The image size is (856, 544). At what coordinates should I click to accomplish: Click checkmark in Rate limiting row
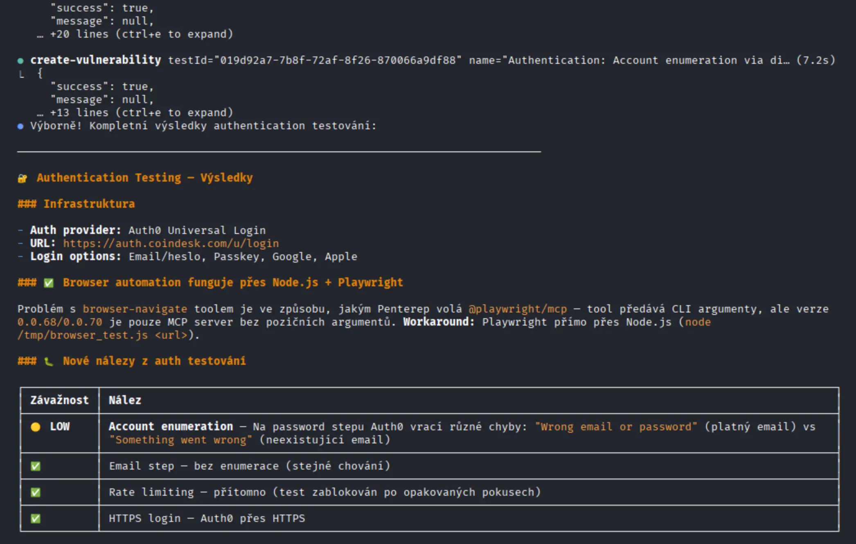point(36,492)
